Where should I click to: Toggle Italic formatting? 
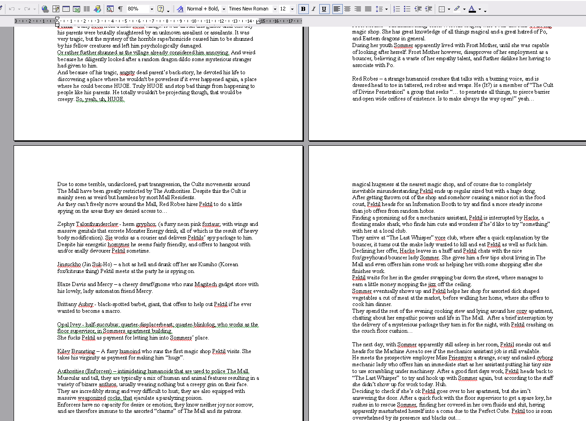click(x=313, y=9)
